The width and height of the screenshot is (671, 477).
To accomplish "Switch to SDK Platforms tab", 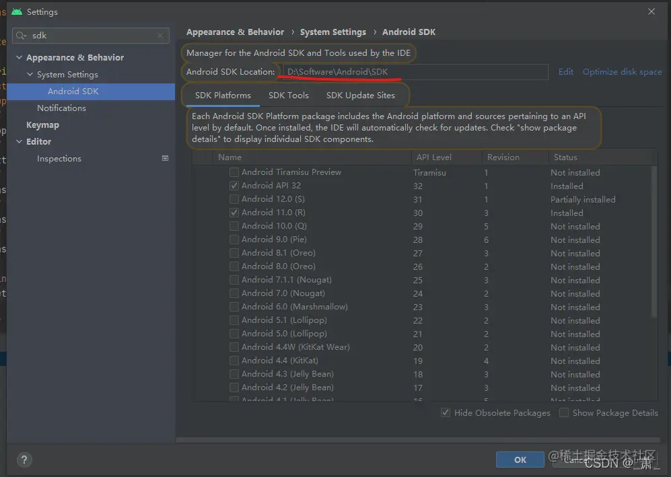I will [223, 96].
